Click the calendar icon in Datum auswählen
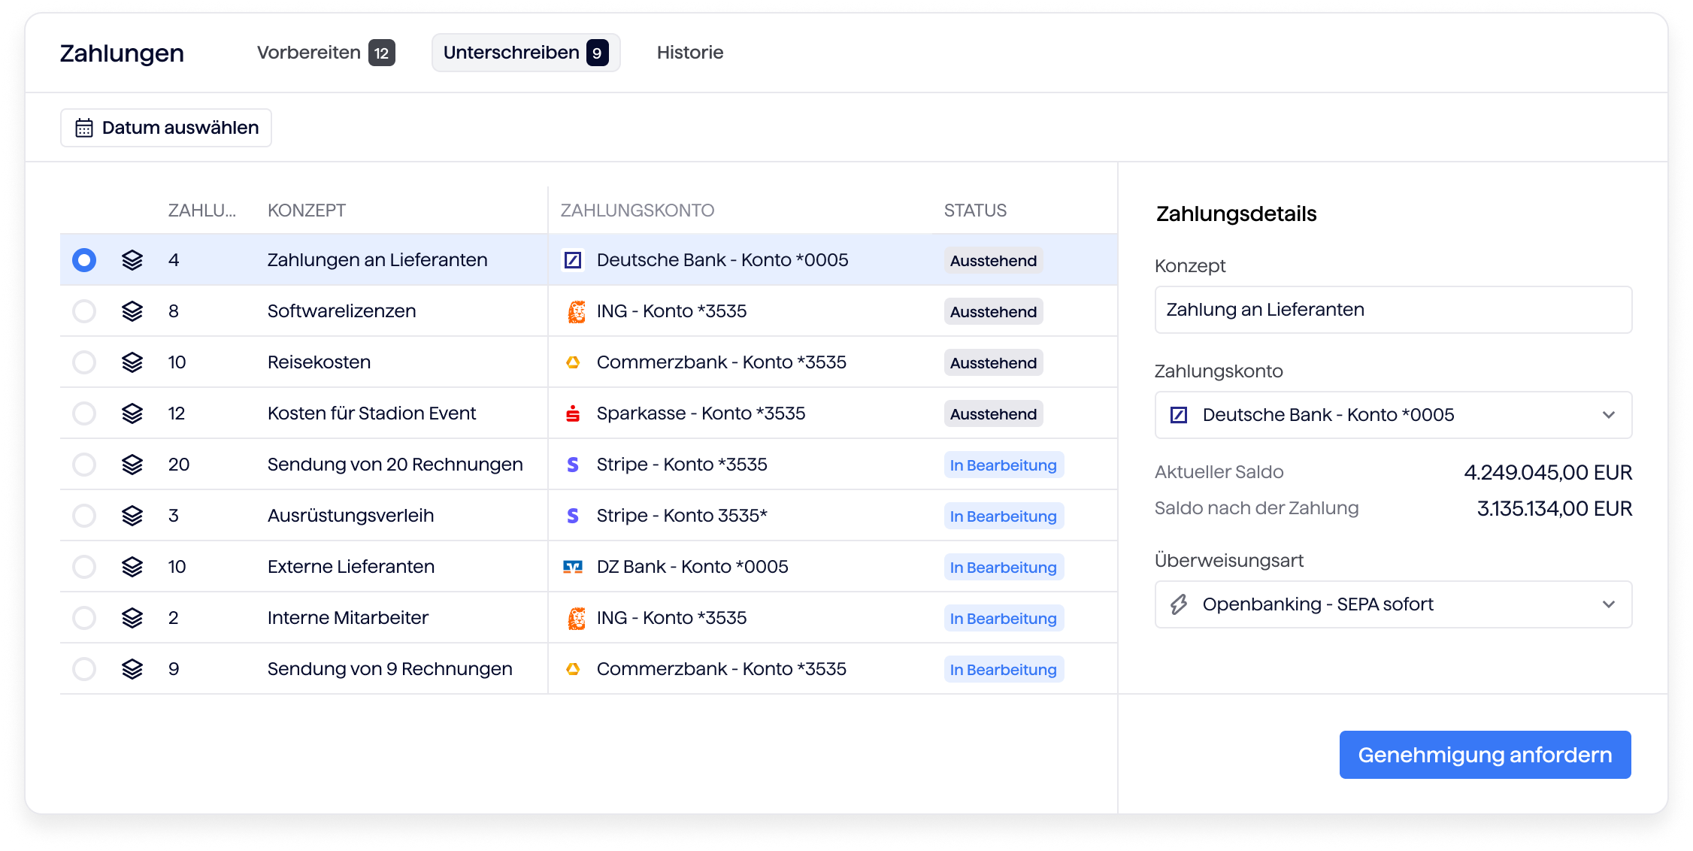 (x=84, y=128)
